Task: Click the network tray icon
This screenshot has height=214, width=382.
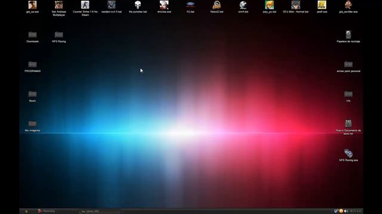Action: [336, 211]
